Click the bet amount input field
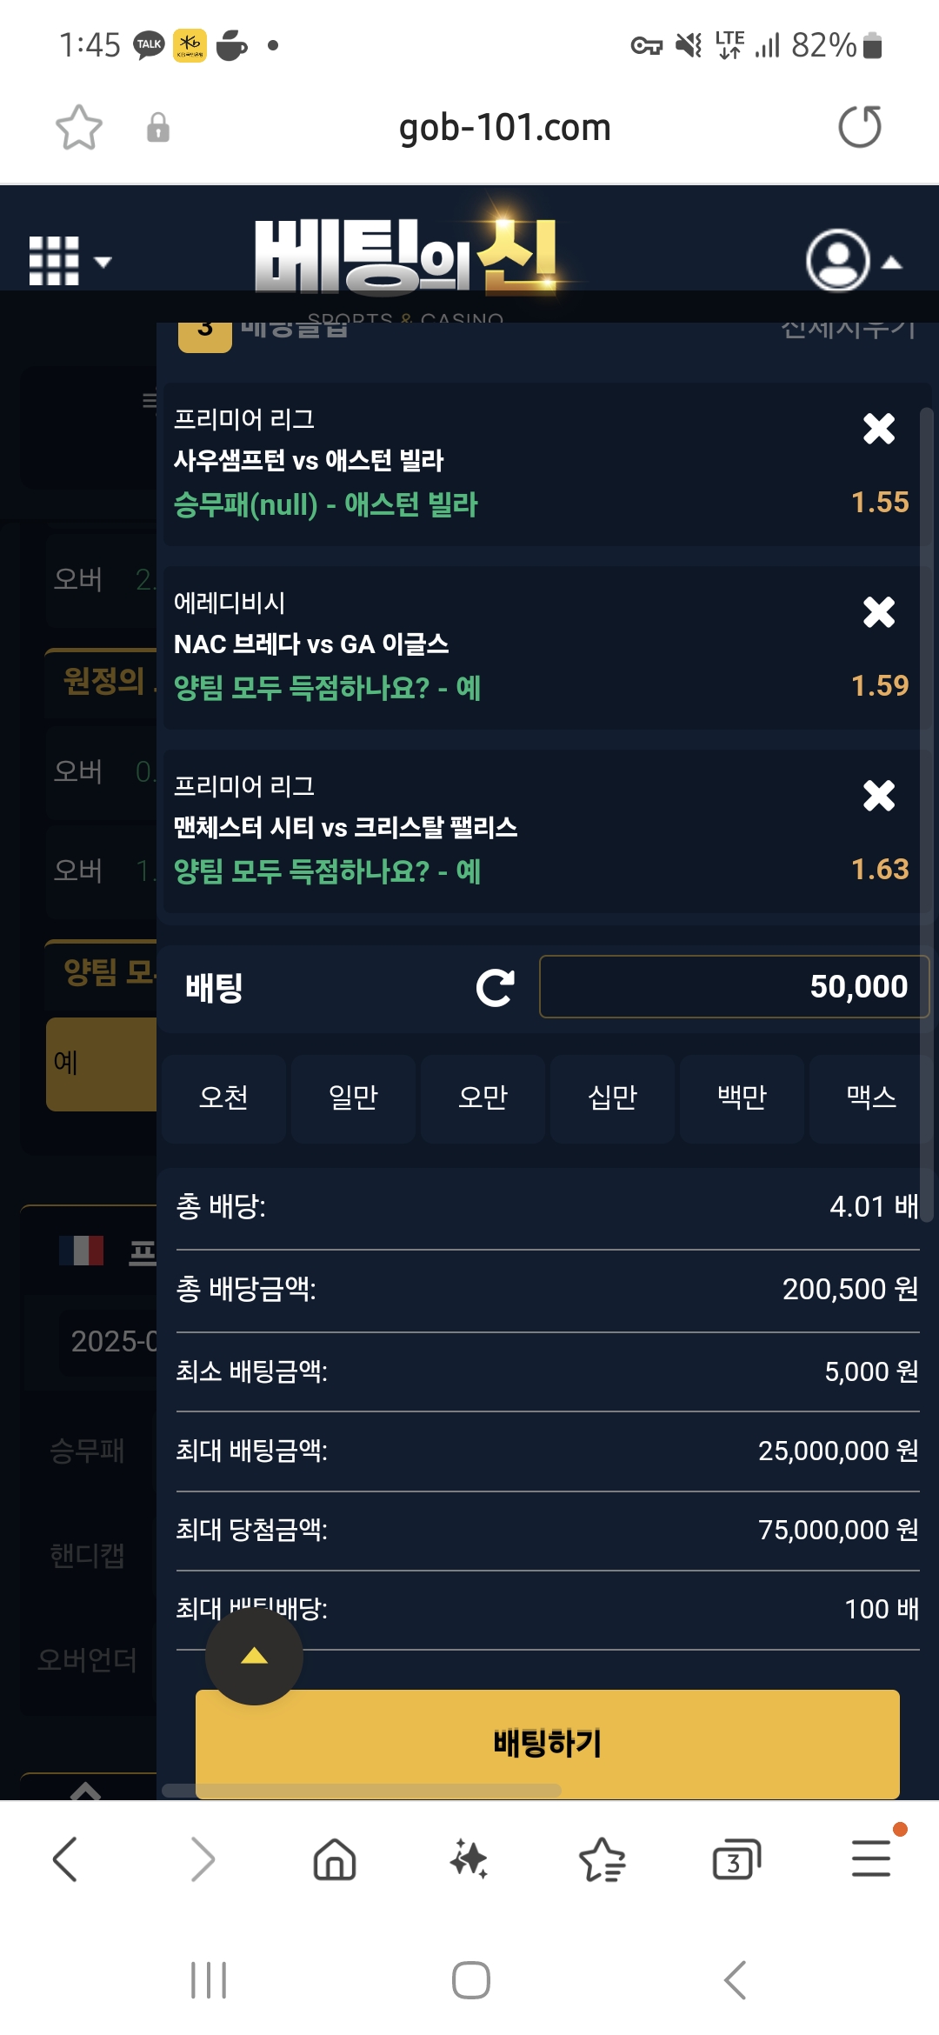This screenshot has width=939, height=2035. pyautogui.click(x=733, y=987)
